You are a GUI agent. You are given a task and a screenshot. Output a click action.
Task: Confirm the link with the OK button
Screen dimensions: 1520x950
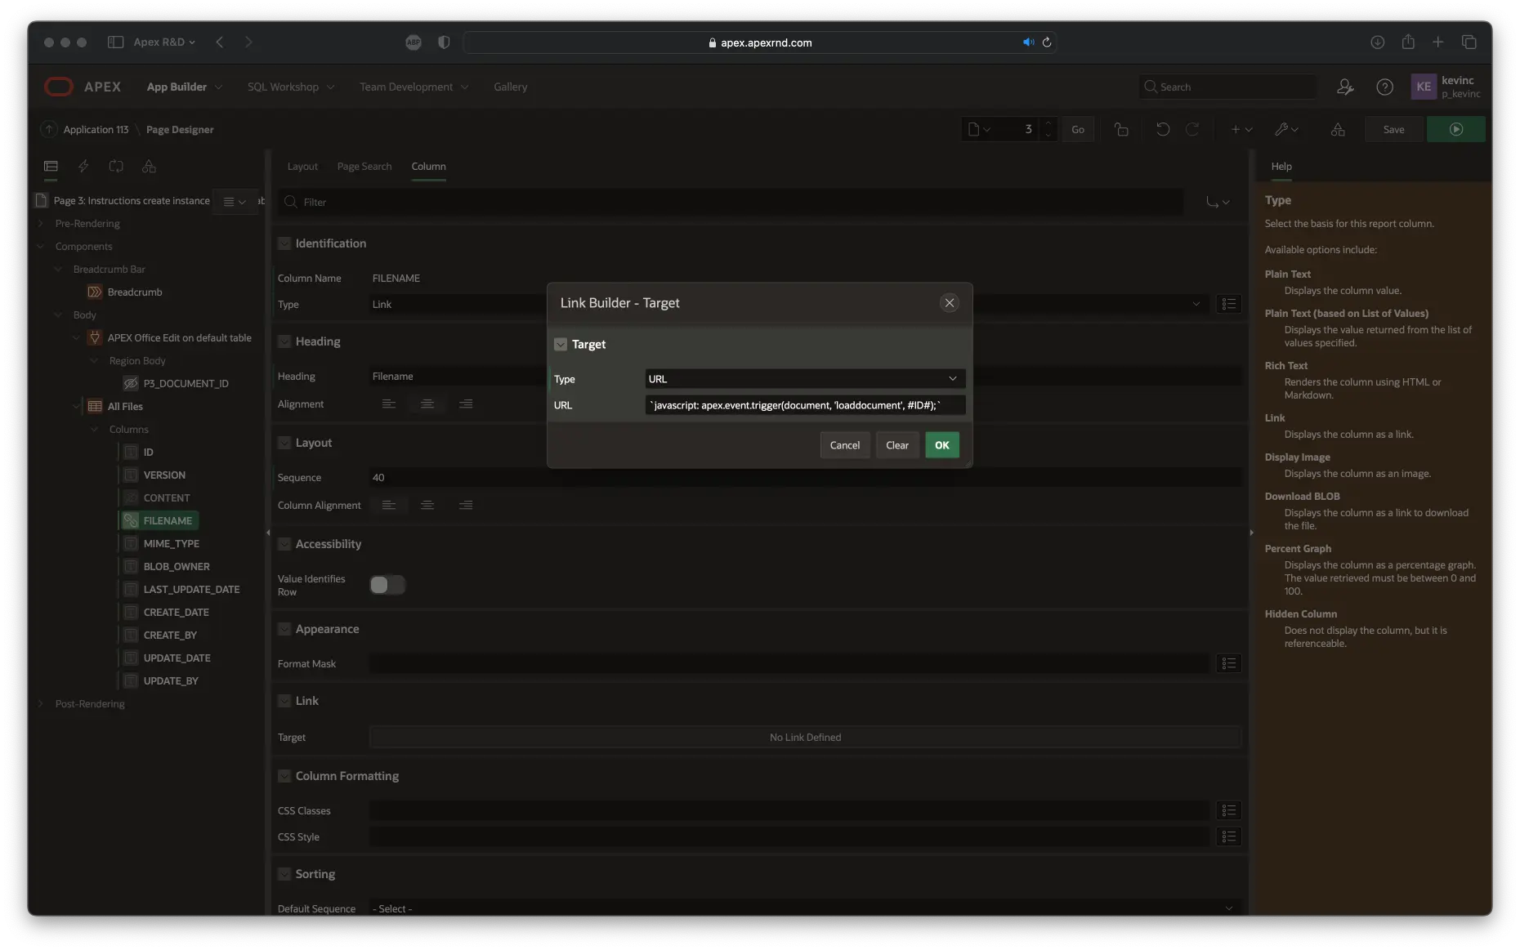click(x=941, y=445)
